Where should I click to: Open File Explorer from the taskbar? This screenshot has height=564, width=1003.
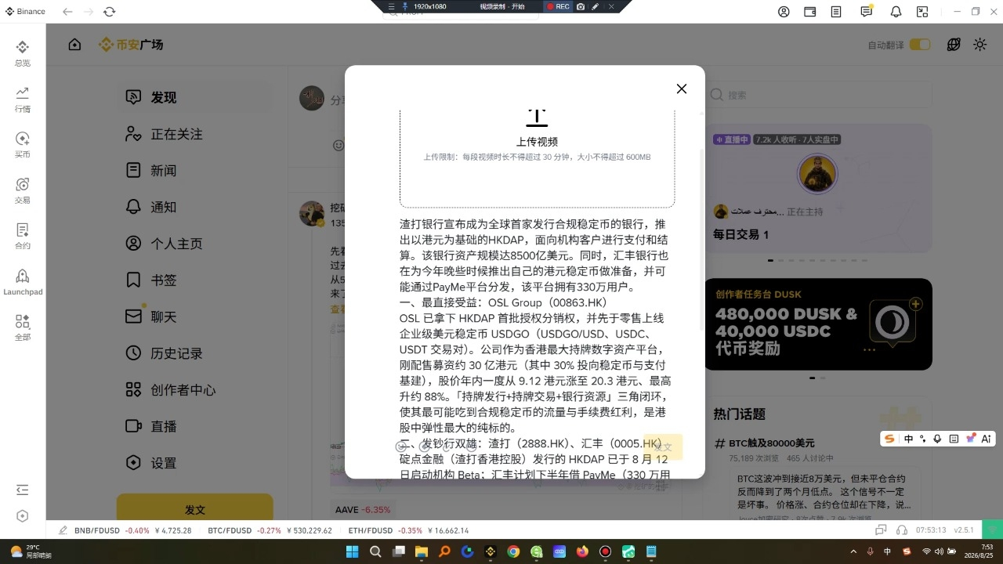coord(422,551)
